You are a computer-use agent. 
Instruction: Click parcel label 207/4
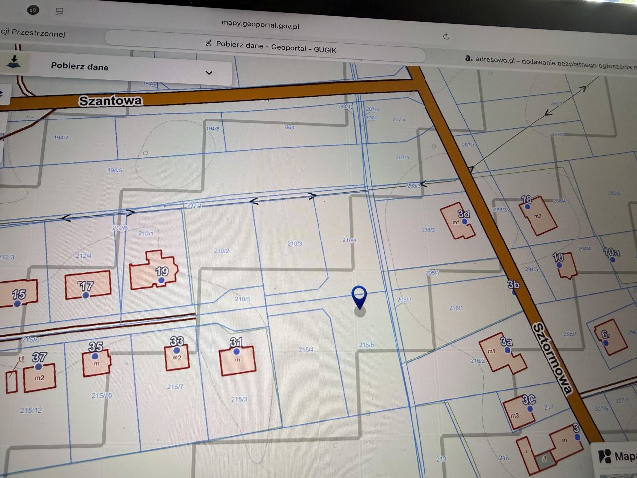[x=399, y=120]
